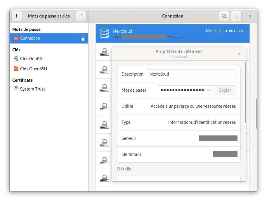Click the Copier button
This screenshot has height=202, width=267.
click(x=225, y=90)
